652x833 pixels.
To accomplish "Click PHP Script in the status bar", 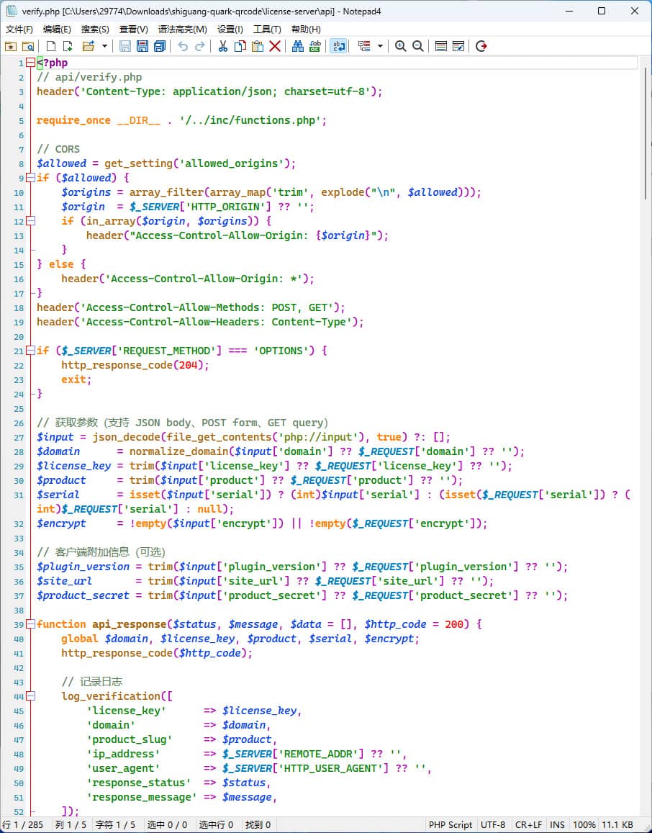I will pos(450,824).
